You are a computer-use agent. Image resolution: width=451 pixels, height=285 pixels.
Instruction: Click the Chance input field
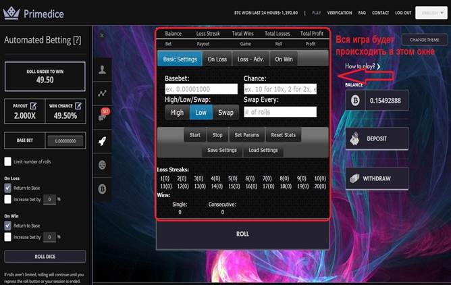click(280, 89)
